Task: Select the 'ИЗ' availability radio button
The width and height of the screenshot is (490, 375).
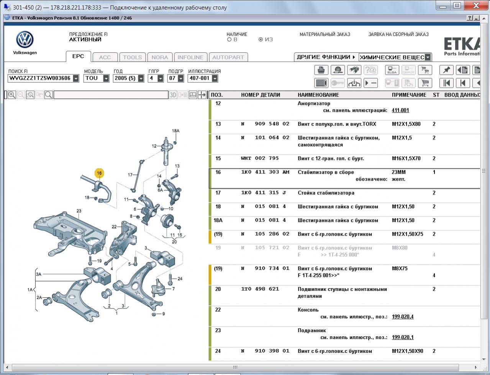Action: (x=261, y=39)
